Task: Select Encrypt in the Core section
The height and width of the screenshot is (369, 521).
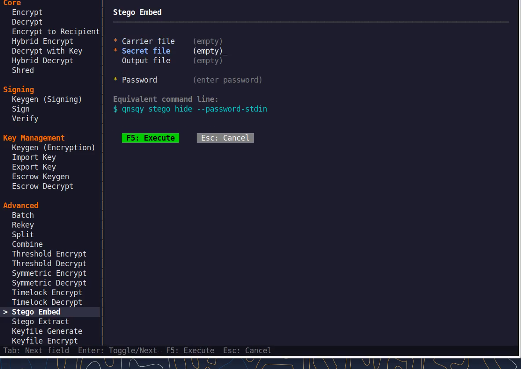Action: pos(27,12)
